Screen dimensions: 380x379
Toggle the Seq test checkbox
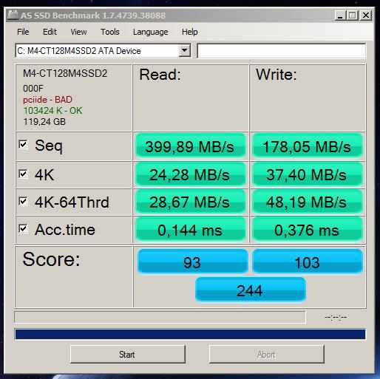pos(23,144)
